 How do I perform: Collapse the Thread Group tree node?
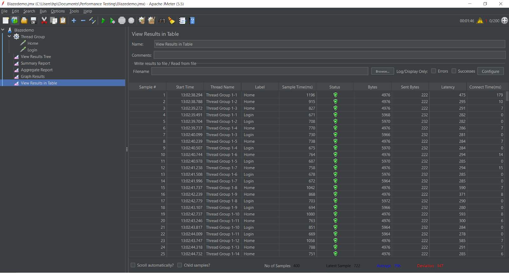(9, 37)
